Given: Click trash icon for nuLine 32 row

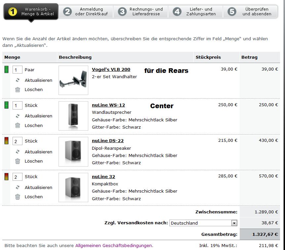Looking at the screenshot, I should coord(18,197).
